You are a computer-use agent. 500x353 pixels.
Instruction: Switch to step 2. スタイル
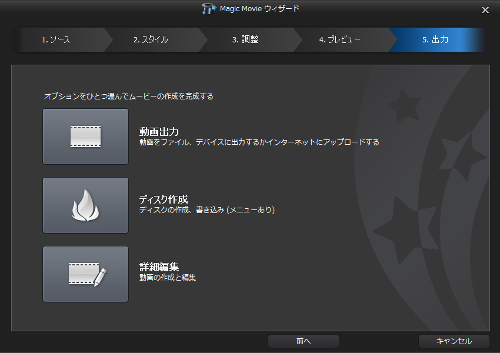point(151,40)
